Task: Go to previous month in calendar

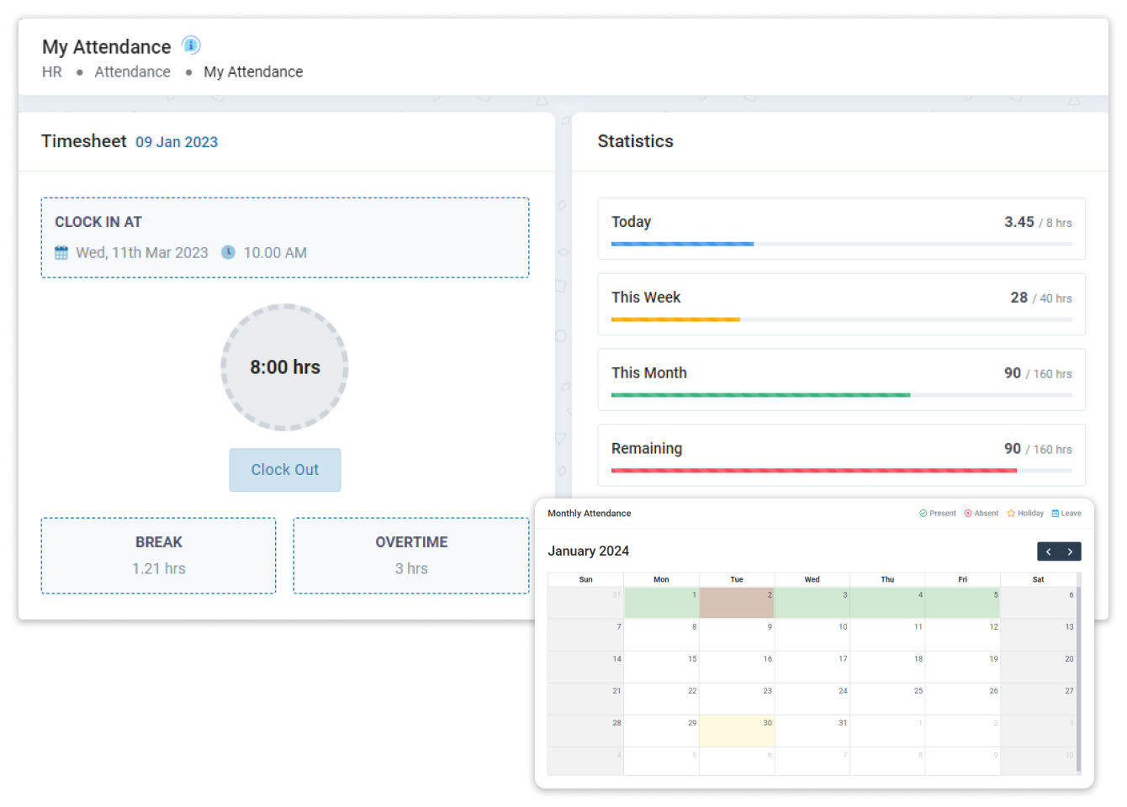Action: [x=1049, y=551]
